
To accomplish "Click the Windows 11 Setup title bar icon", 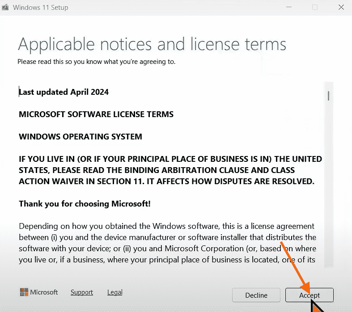I will 5,8.
